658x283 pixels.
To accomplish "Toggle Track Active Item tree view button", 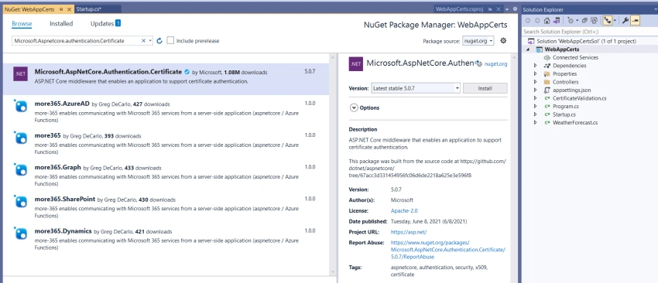I will pyautogui.click(x=607, y=20).
